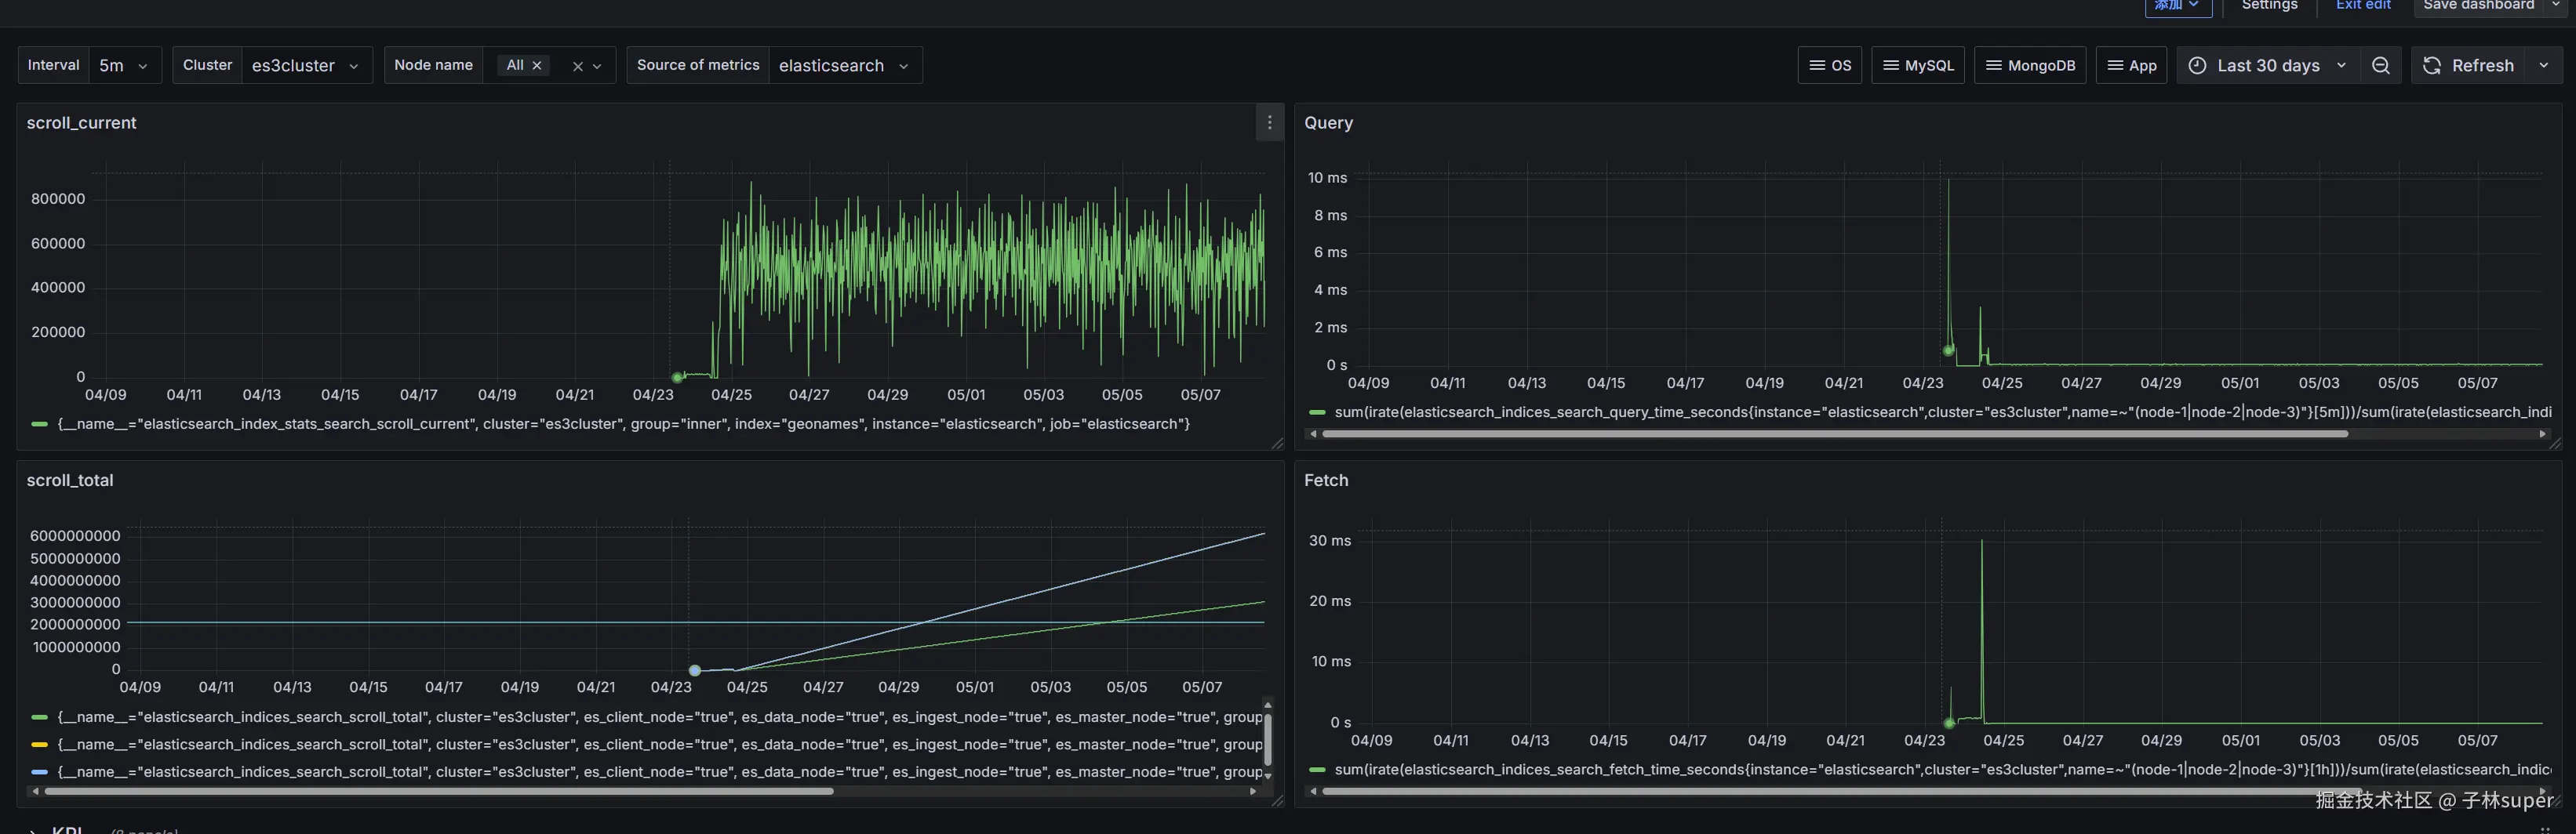Viewport: 2576px width, 834px height.
Task: Click the Refresh circular arrows icon
Action: (2432, 66)
